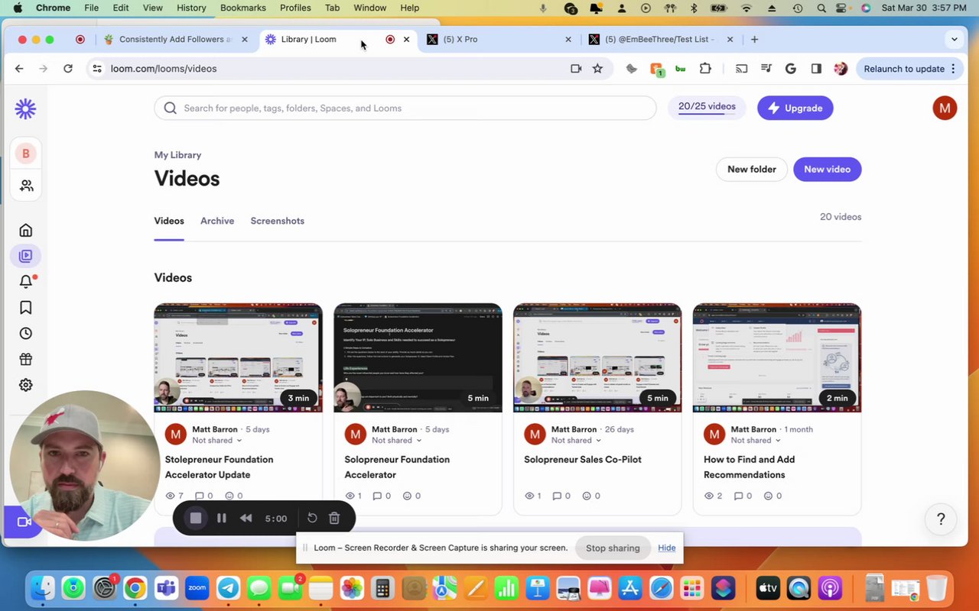Reload the page in Chrome
The width and height of the screenshot is (979, 611).
coord(68,69)
